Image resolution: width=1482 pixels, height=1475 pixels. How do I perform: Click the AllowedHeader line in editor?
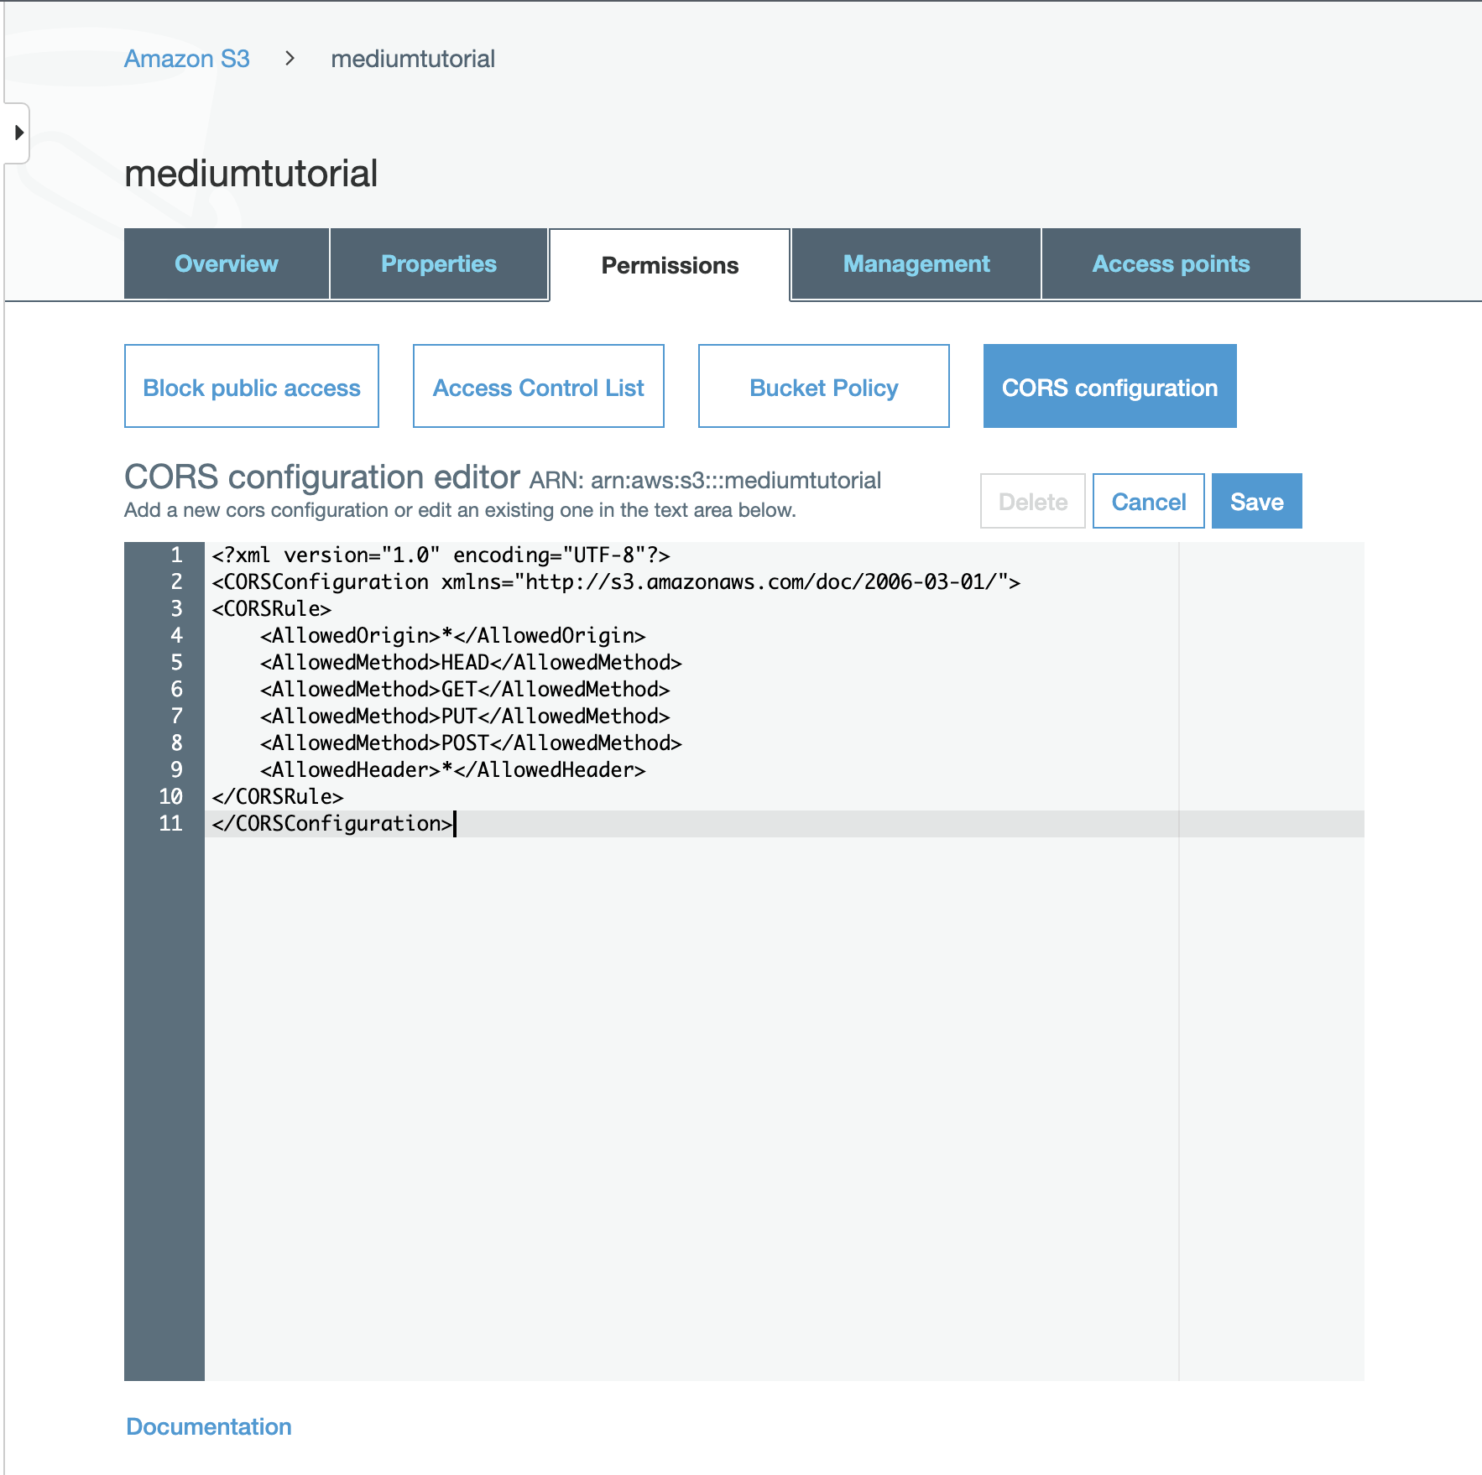click(x=453, y=770)
